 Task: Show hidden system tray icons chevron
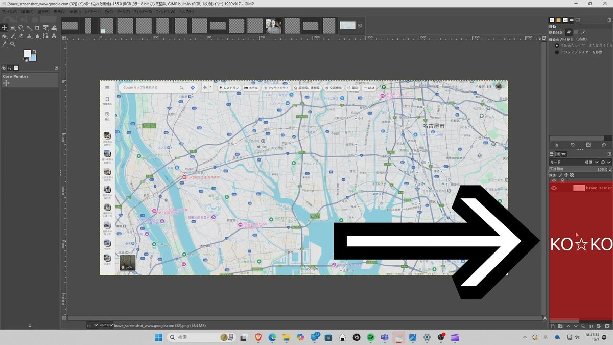point(524,337)
